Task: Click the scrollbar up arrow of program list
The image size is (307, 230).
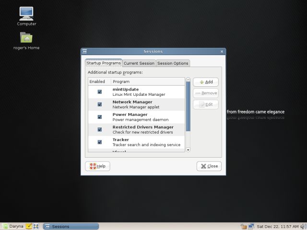Action: click(x=188, y=80)
